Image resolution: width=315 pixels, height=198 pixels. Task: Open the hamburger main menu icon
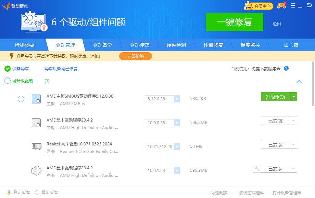[293, 6]
